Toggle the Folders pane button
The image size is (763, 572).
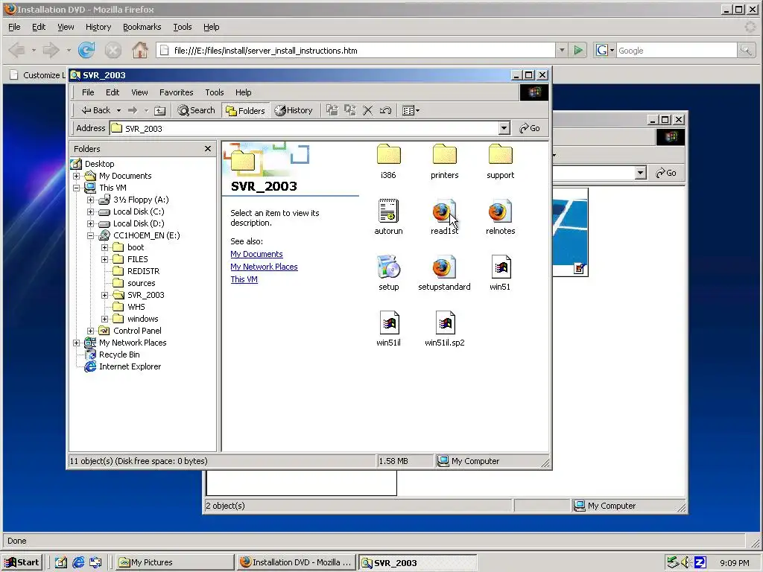click(x=245, y=110)
